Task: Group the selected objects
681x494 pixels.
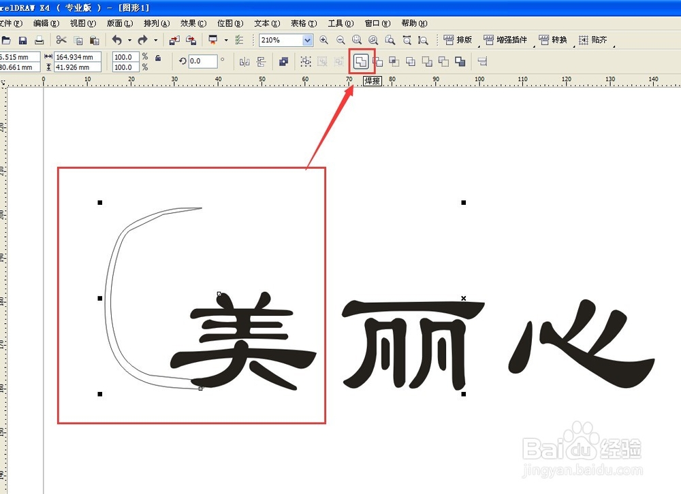Action: point(306,62)
